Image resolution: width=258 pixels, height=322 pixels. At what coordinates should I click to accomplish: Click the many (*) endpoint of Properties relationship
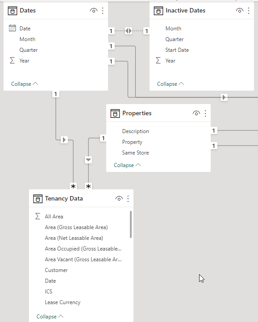[x=88, y=186]
